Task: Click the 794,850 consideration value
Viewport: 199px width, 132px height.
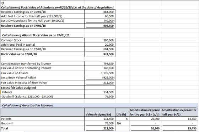Action: [x=100, y=64]
